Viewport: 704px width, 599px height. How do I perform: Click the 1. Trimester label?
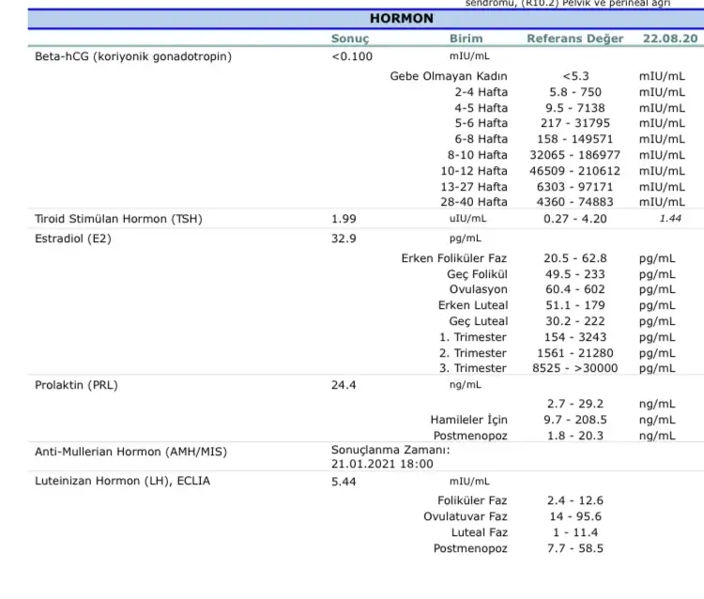(x=473, y=337)
